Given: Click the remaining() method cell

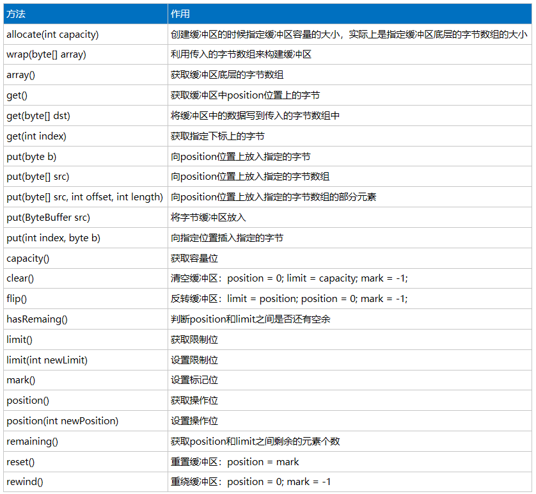Looking at the screenshot, I should [86, 442].
